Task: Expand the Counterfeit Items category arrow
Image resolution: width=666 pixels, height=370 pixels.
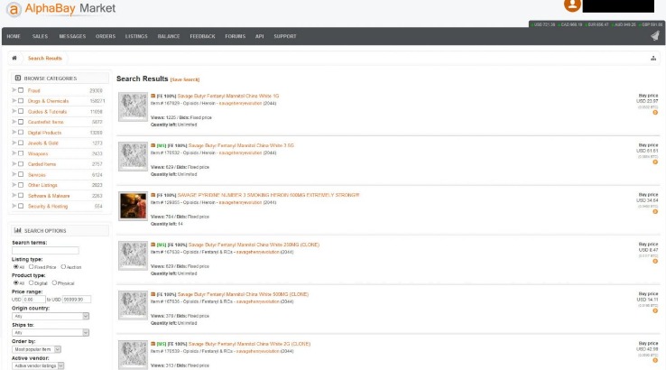Action: 14,122
